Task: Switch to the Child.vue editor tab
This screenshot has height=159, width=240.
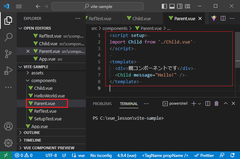Action: [x=142, y=18]
